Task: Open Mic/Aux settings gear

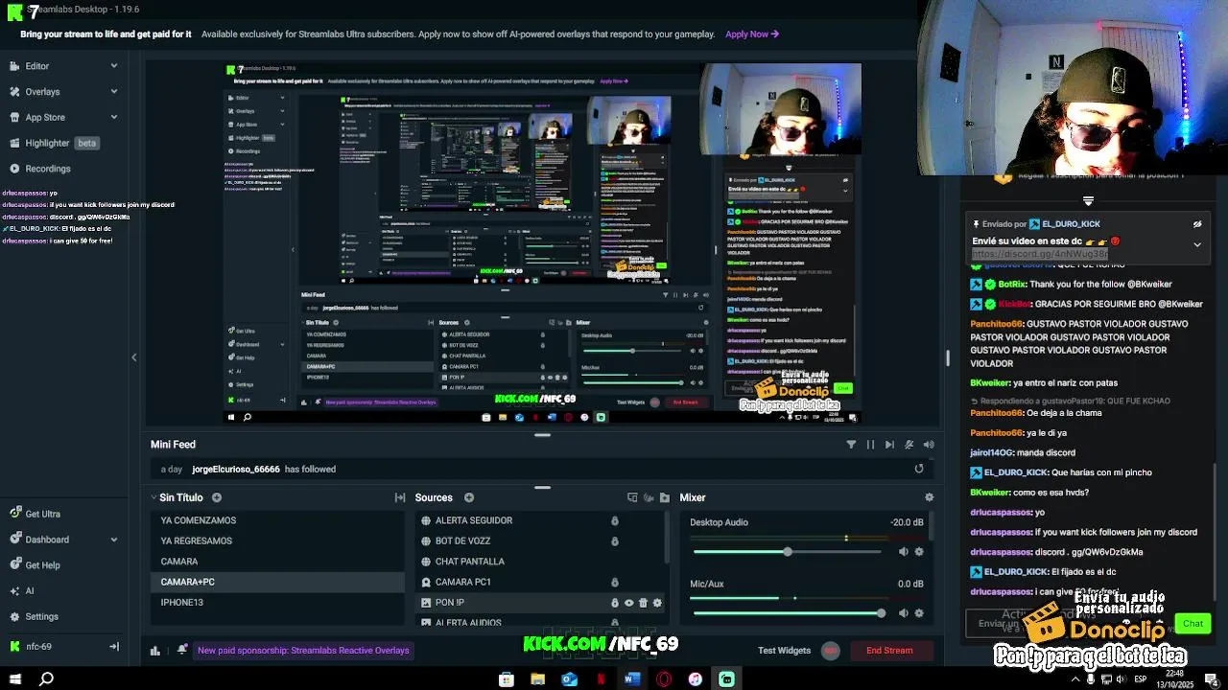Action: [x=919, y=612]
